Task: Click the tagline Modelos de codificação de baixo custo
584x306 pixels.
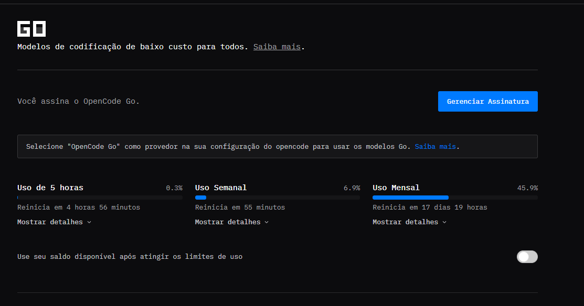Action: tap(133, 47)
